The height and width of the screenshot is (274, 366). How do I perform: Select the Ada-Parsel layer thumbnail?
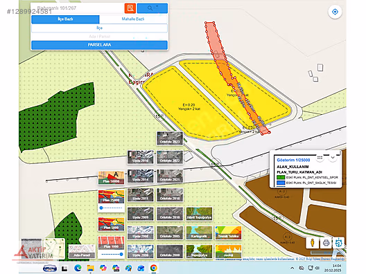(82, 251)
